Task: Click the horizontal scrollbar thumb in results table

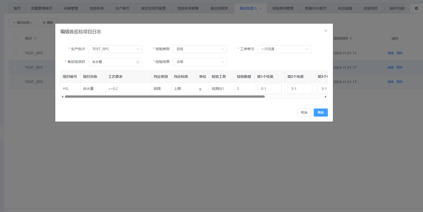Action: 165,97
